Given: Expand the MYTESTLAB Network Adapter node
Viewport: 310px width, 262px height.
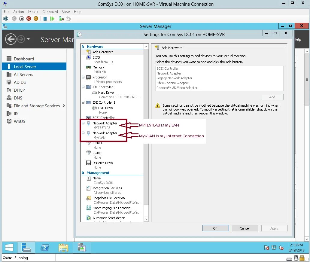Looking at the screenshot, I should pos(83,123).
